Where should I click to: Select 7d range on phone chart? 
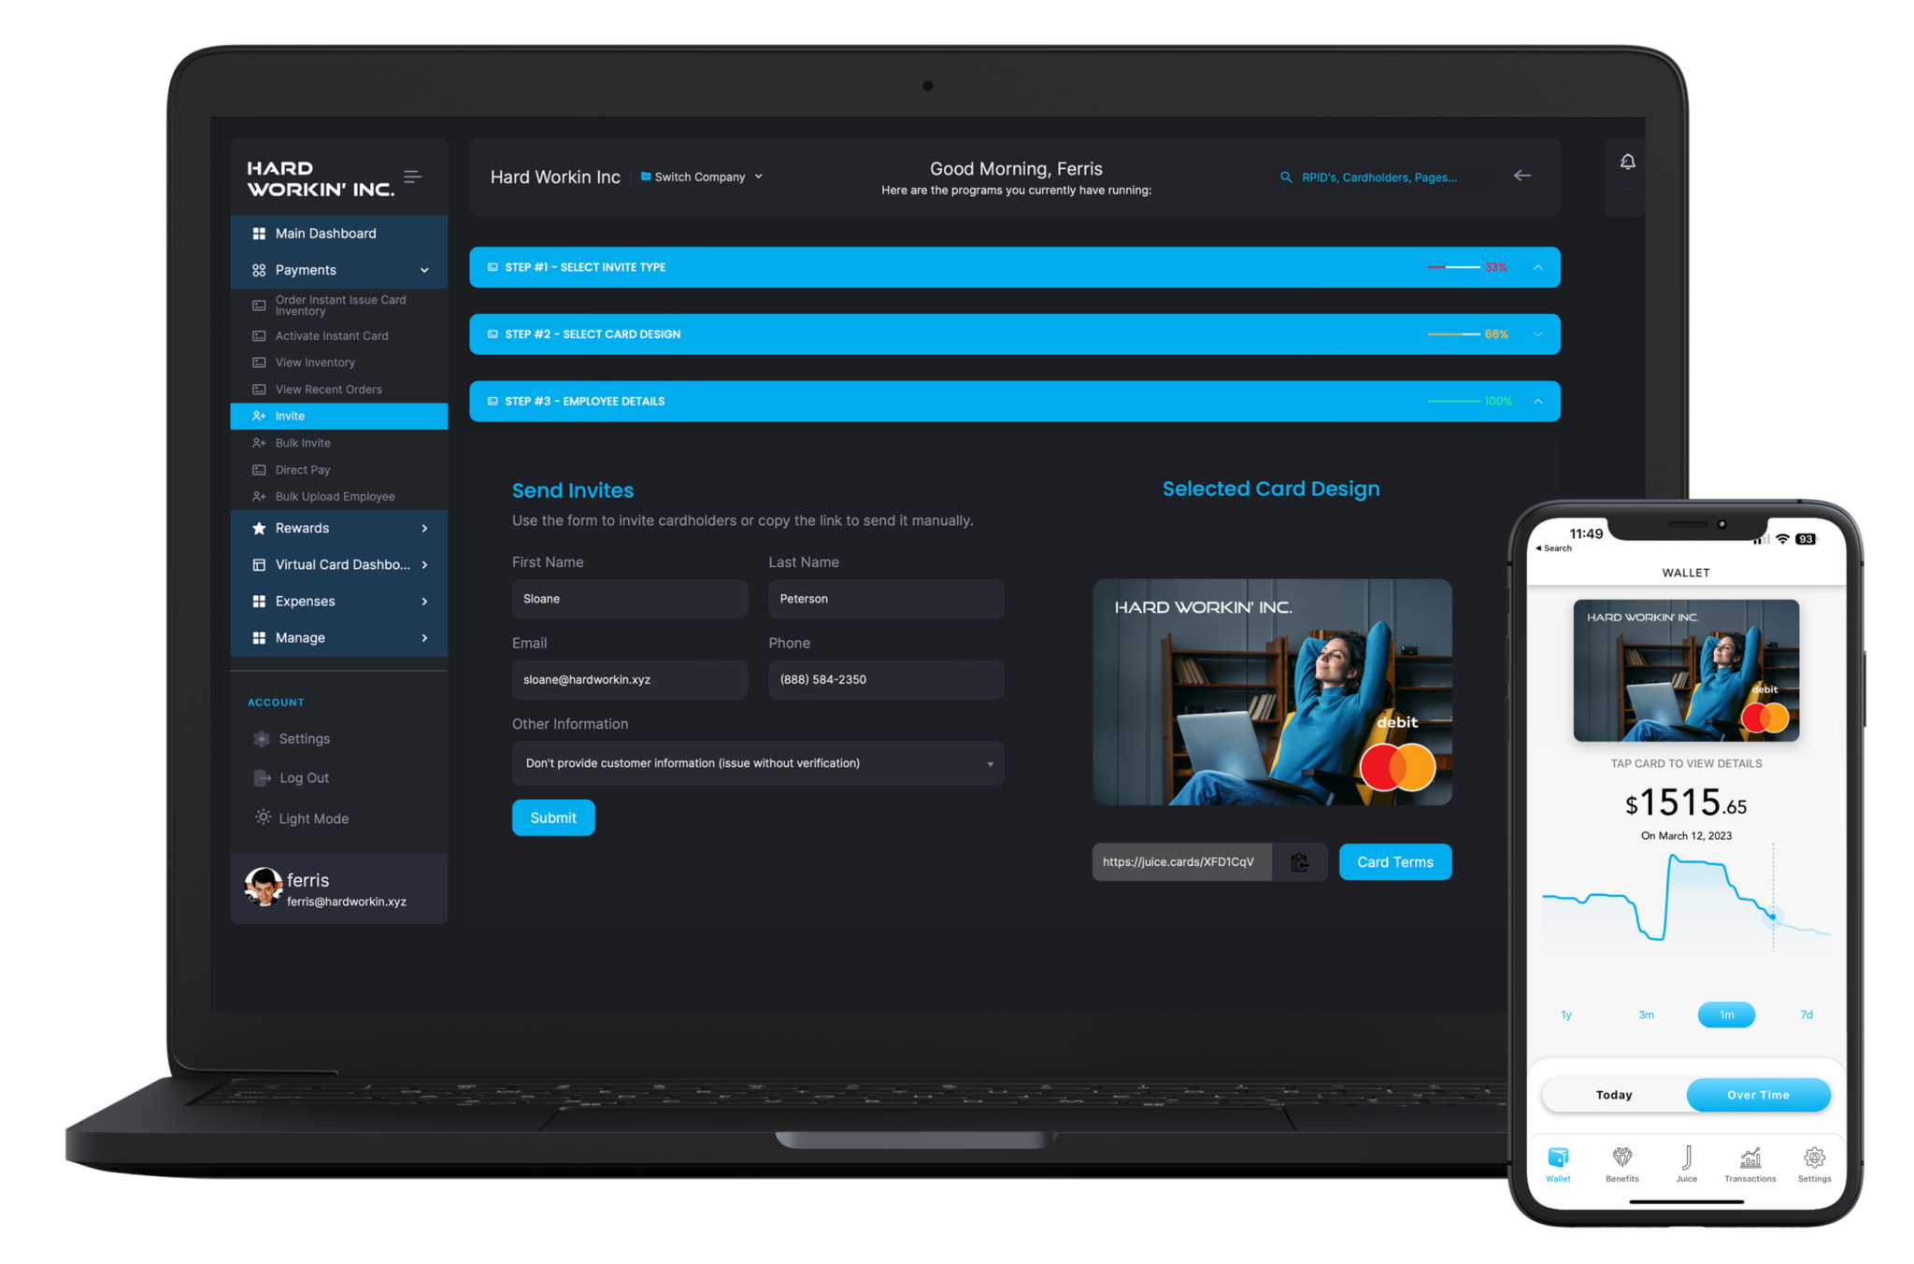[1807, 1015]
